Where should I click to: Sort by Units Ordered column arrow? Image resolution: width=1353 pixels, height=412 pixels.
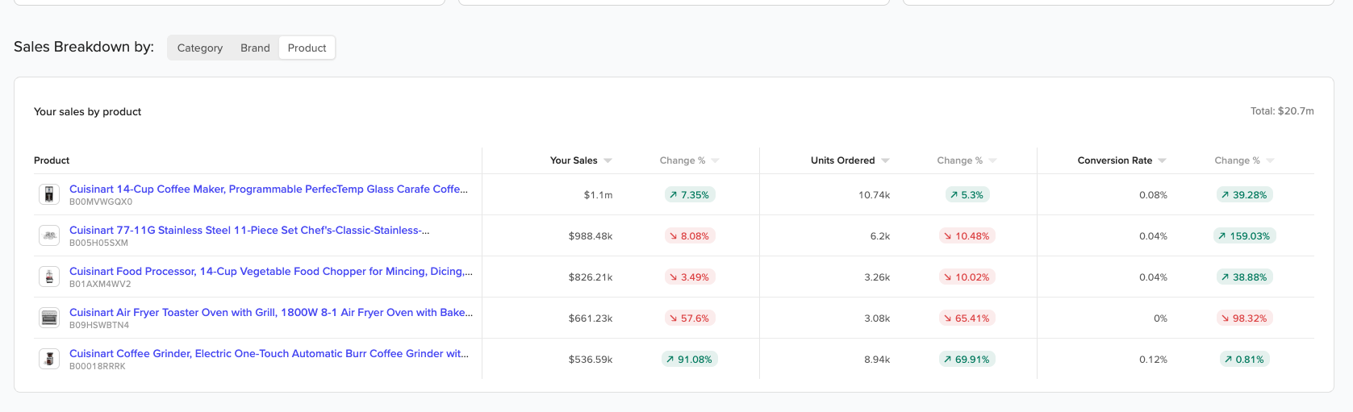tap(885, 161)
